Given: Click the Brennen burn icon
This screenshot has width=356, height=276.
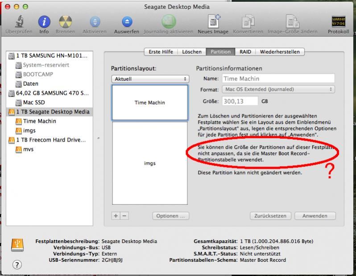Looking at the screenshot, I should tap(66, 22).
